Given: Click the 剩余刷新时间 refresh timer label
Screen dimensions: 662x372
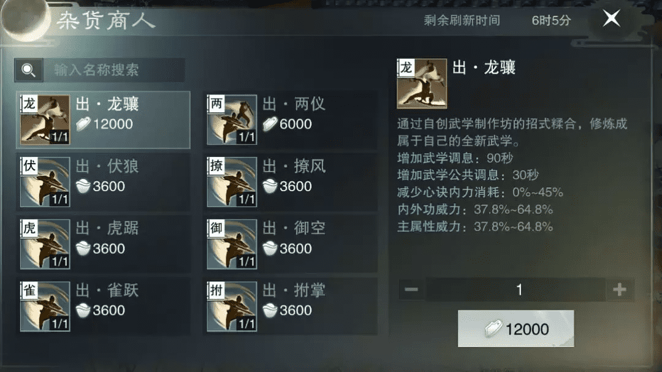Looking at the screenshot, I should tap(462, 20).
